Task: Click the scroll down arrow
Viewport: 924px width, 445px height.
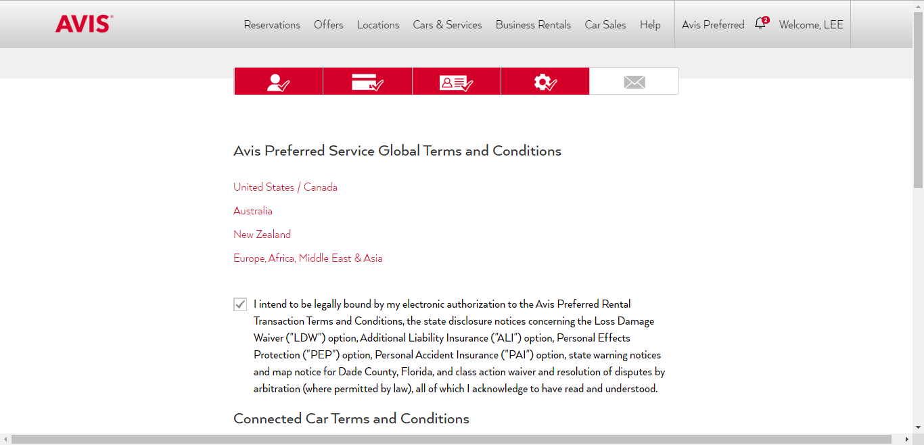Action: (x=918, y=427)
